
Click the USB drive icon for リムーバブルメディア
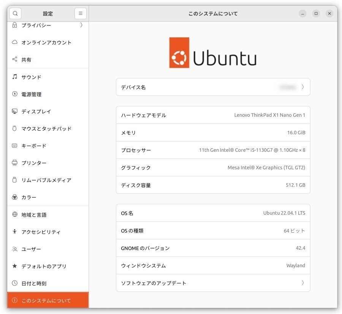pos(14,180)
